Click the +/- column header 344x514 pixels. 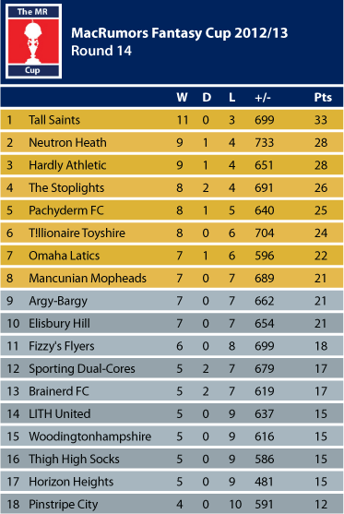[263, 98]
